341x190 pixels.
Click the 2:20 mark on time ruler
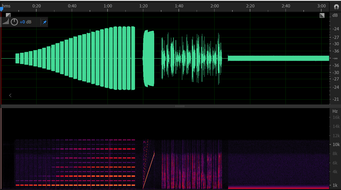[250, 6]
